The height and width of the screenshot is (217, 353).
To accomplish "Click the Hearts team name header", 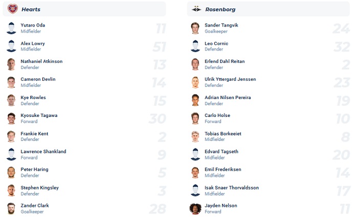I will [x=32, y=9].
